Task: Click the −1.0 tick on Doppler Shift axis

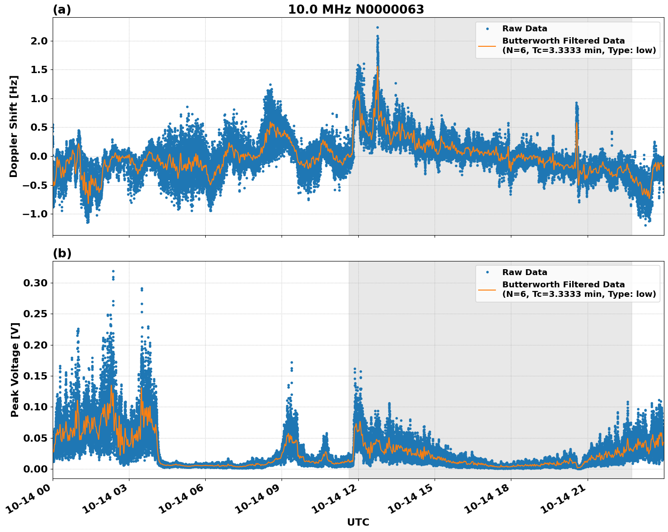Action: coord(35,214)
